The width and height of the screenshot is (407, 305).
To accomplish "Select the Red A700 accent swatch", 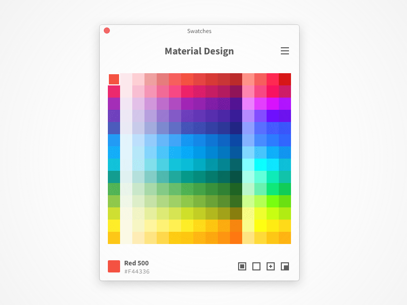I will 285,79.
